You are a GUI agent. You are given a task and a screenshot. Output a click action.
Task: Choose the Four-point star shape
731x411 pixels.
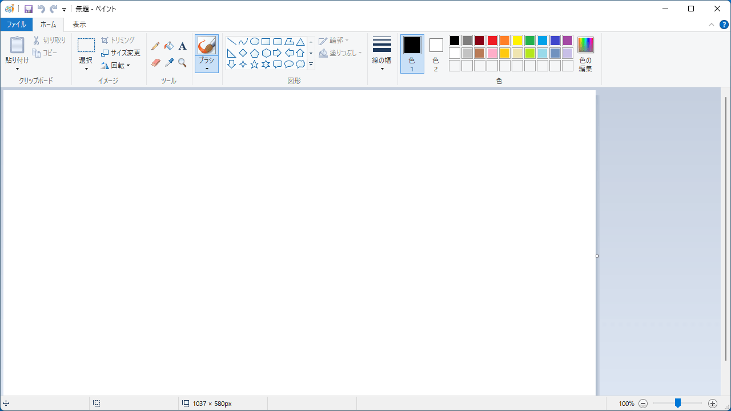pyautogui.click(x=243, y=65)
